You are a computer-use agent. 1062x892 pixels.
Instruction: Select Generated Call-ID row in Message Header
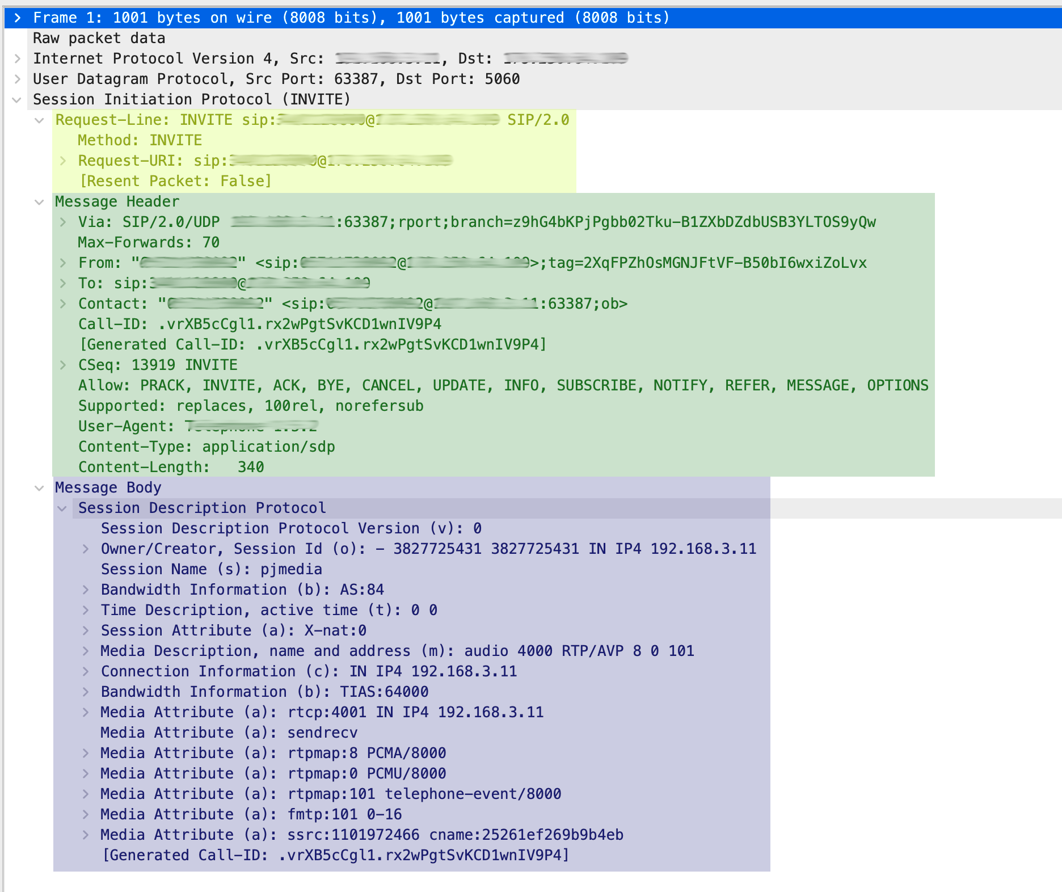(x=313, y=344)
